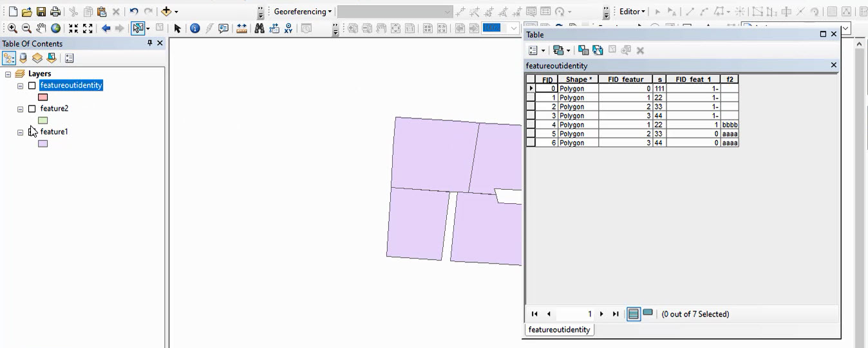868x348 pixels.
Task: Enable the feature2 layer checkbox
Action: pyautogui.click(x=32, y=109)
